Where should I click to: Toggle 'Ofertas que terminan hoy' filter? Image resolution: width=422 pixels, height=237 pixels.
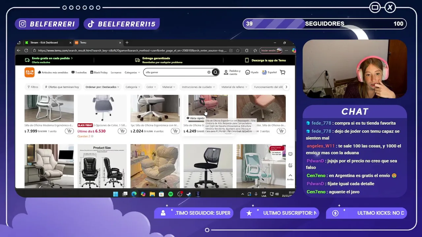pos(62,87)
